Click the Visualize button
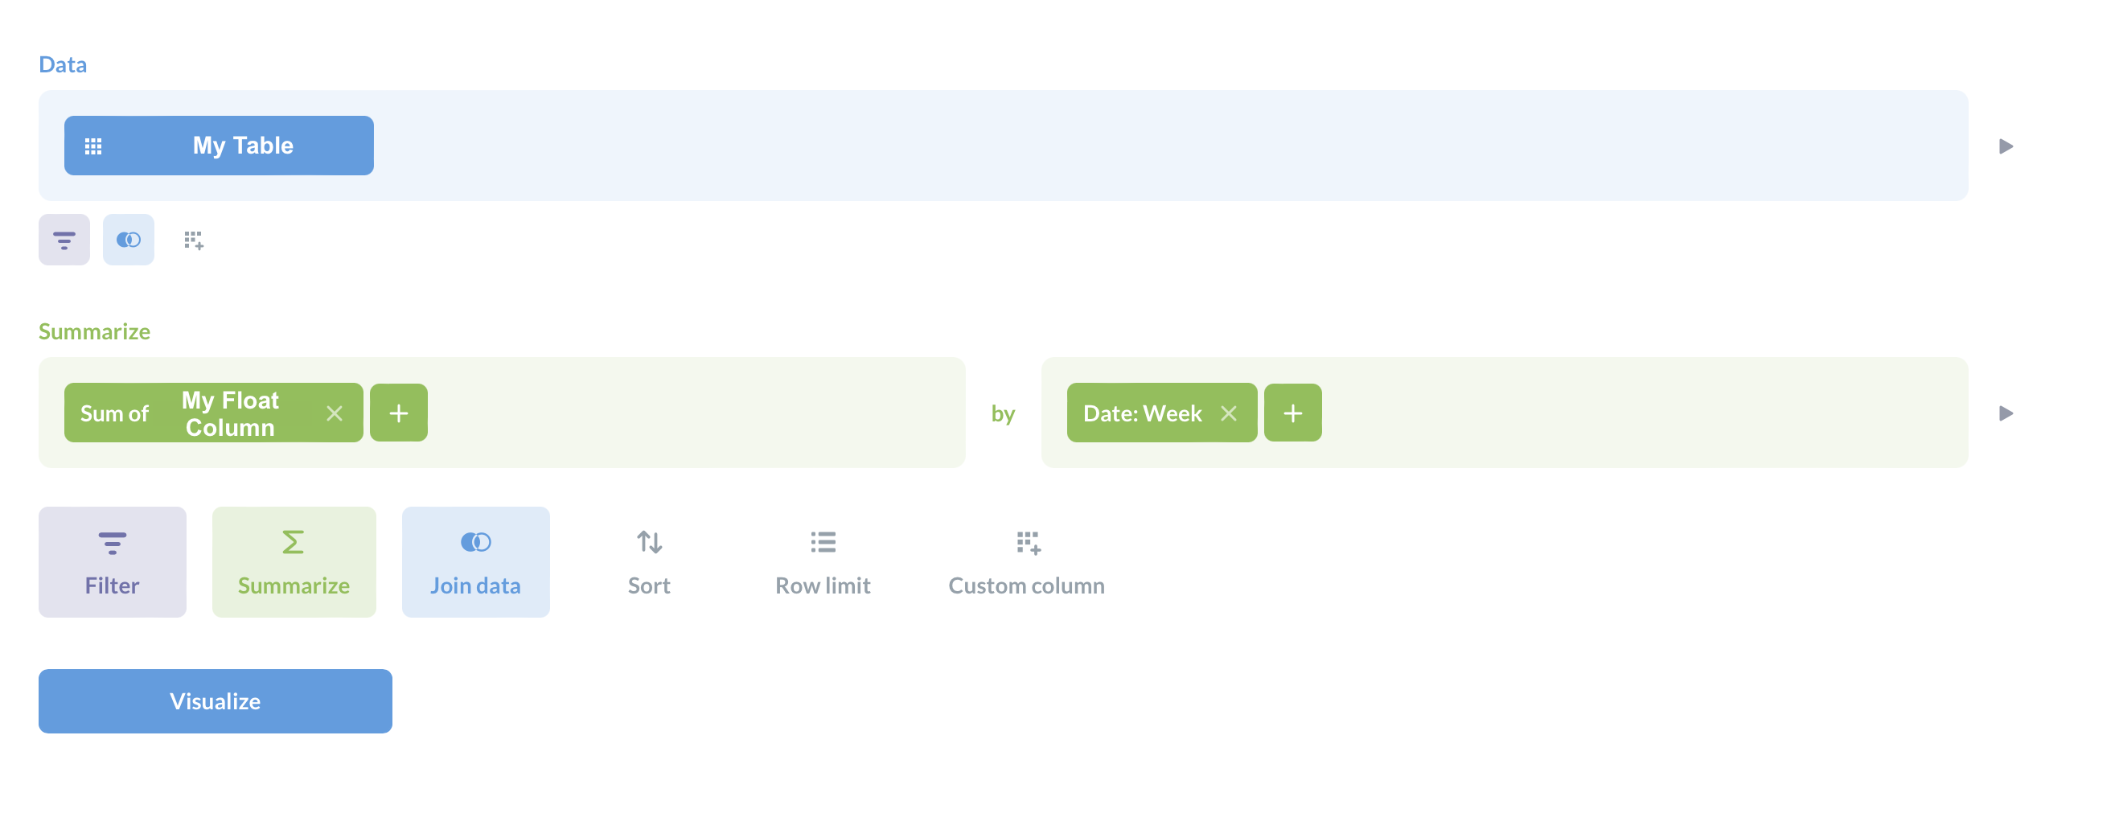The image size is (2115, 838). 215,701
